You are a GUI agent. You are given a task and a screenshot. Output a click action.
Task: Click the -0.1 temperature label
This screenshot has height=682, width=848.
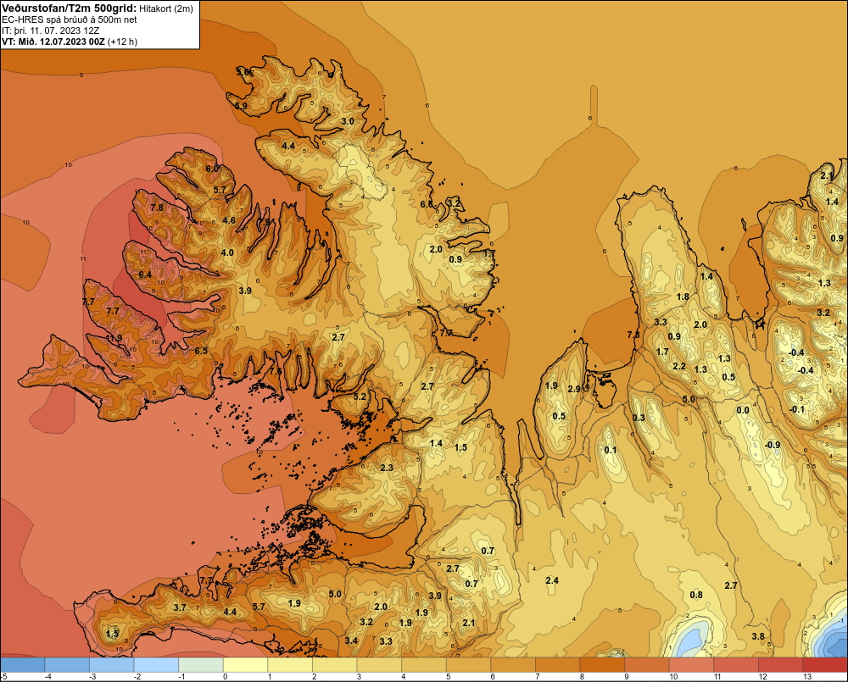pos(796,410)
